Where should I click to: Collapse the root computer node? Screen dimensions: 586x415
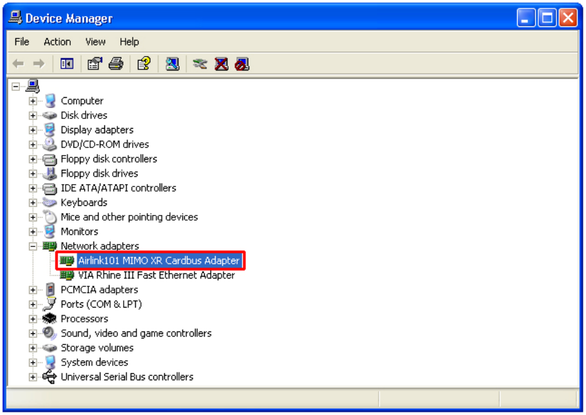click(15, 87)
